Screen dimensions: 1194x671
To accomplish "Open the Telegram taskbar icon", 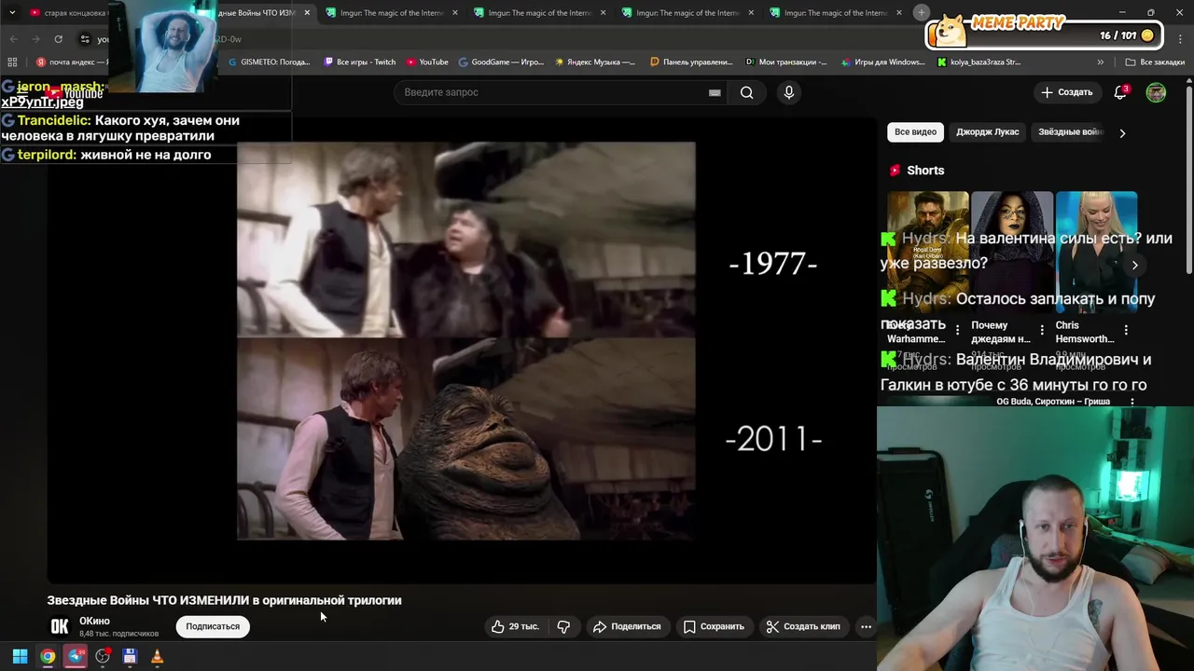I will (76, 656).
